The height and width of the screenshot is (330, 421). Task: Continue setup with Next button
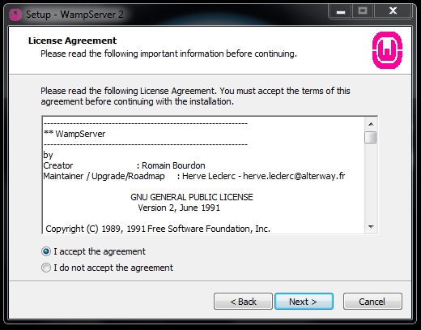pyautogui.click(x=304, y=302)
